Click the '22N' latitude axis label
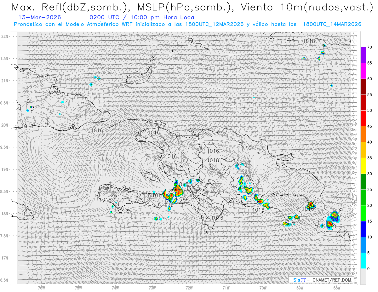This screenshot has width=378, height=292. click(x=5, y=36)
